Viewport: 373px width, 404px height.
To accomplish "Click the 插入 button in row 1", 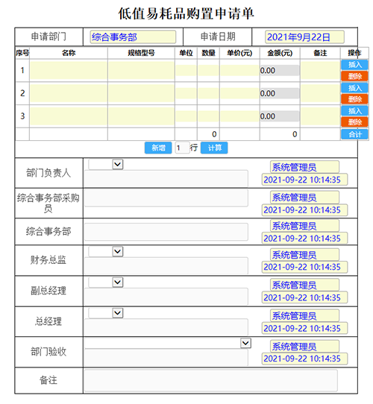I will point(354,65).
